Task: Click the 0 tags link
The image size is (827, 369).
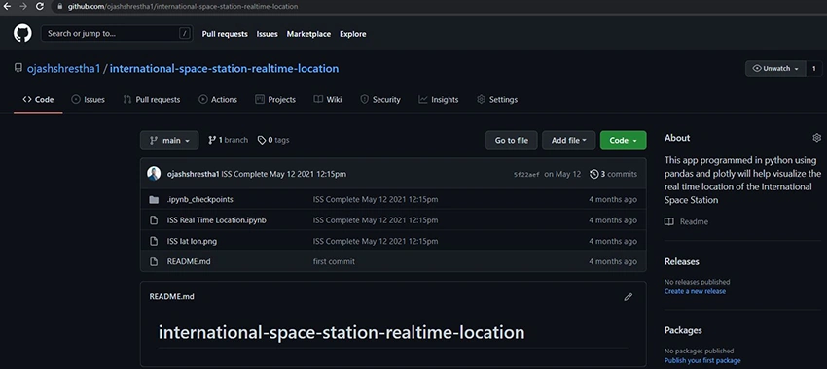Action: [x=273, y=140]
